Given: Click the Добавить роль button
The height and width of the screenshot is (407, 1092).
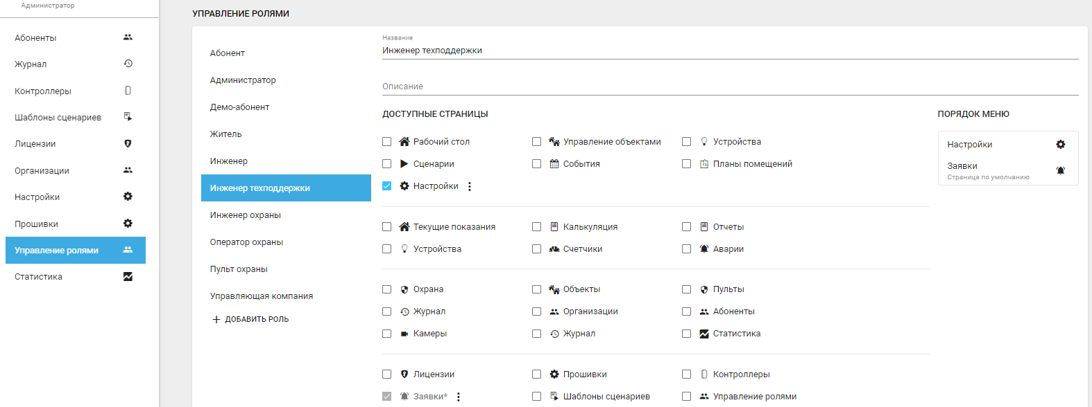Looking at the screenshot, I should (x=250, y=319).
